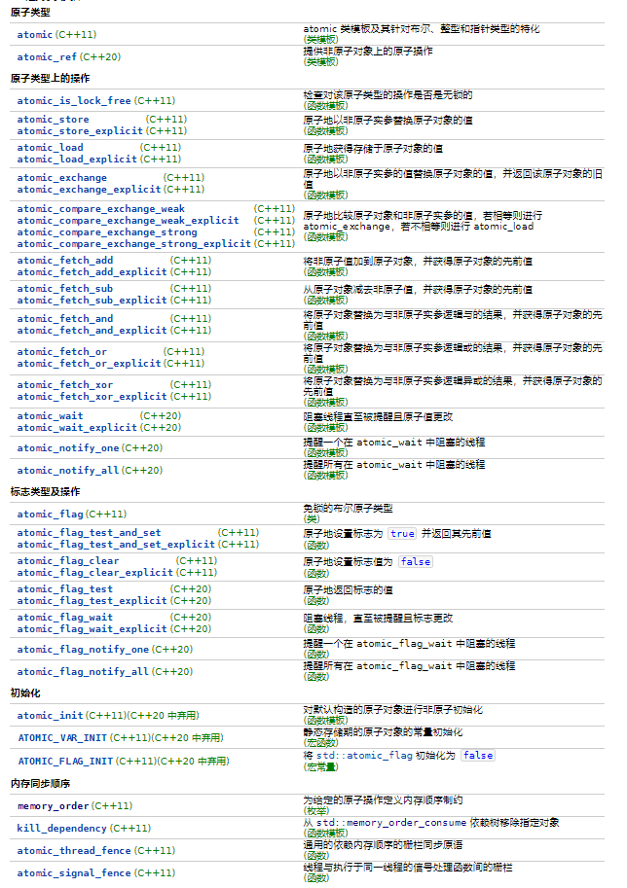
Task: Open the atomic_load_explicit link
Action: (77, 160)
